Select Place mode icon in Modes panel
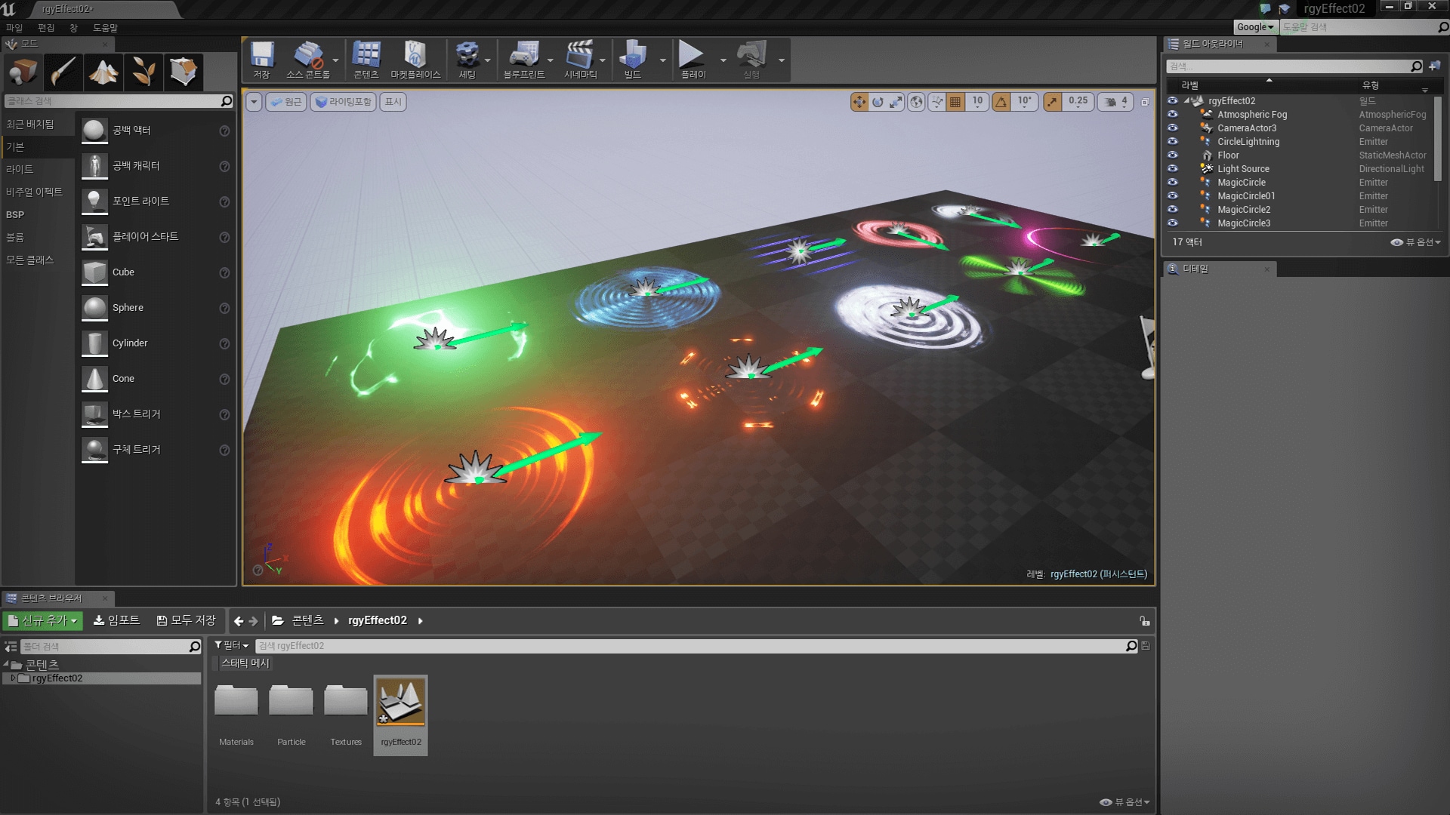The width and height of the screenshot is (1450, 815). (x=23, y=72)
